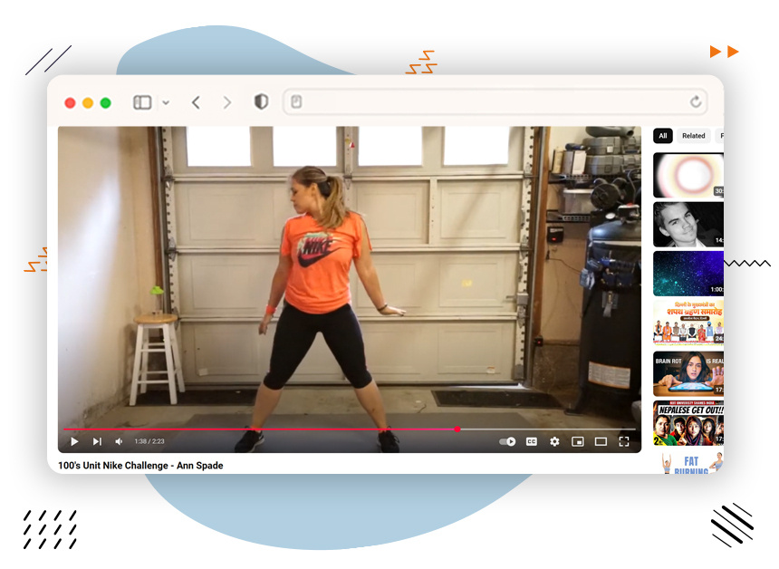This screenshot has height=569, width=779.
Task: Enable miniplayer mode
Action: pos(577,441)
